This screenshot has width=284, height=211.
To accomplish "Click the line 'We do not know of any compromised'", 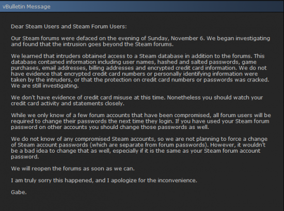I will click(139, 139).
